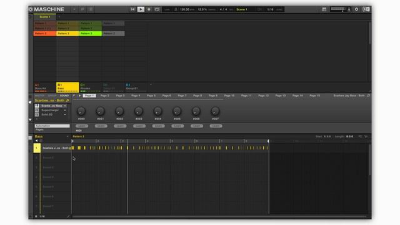Click the arrow icon before Page 1
This screenshot has height=225, width=400.
(80, 96)
